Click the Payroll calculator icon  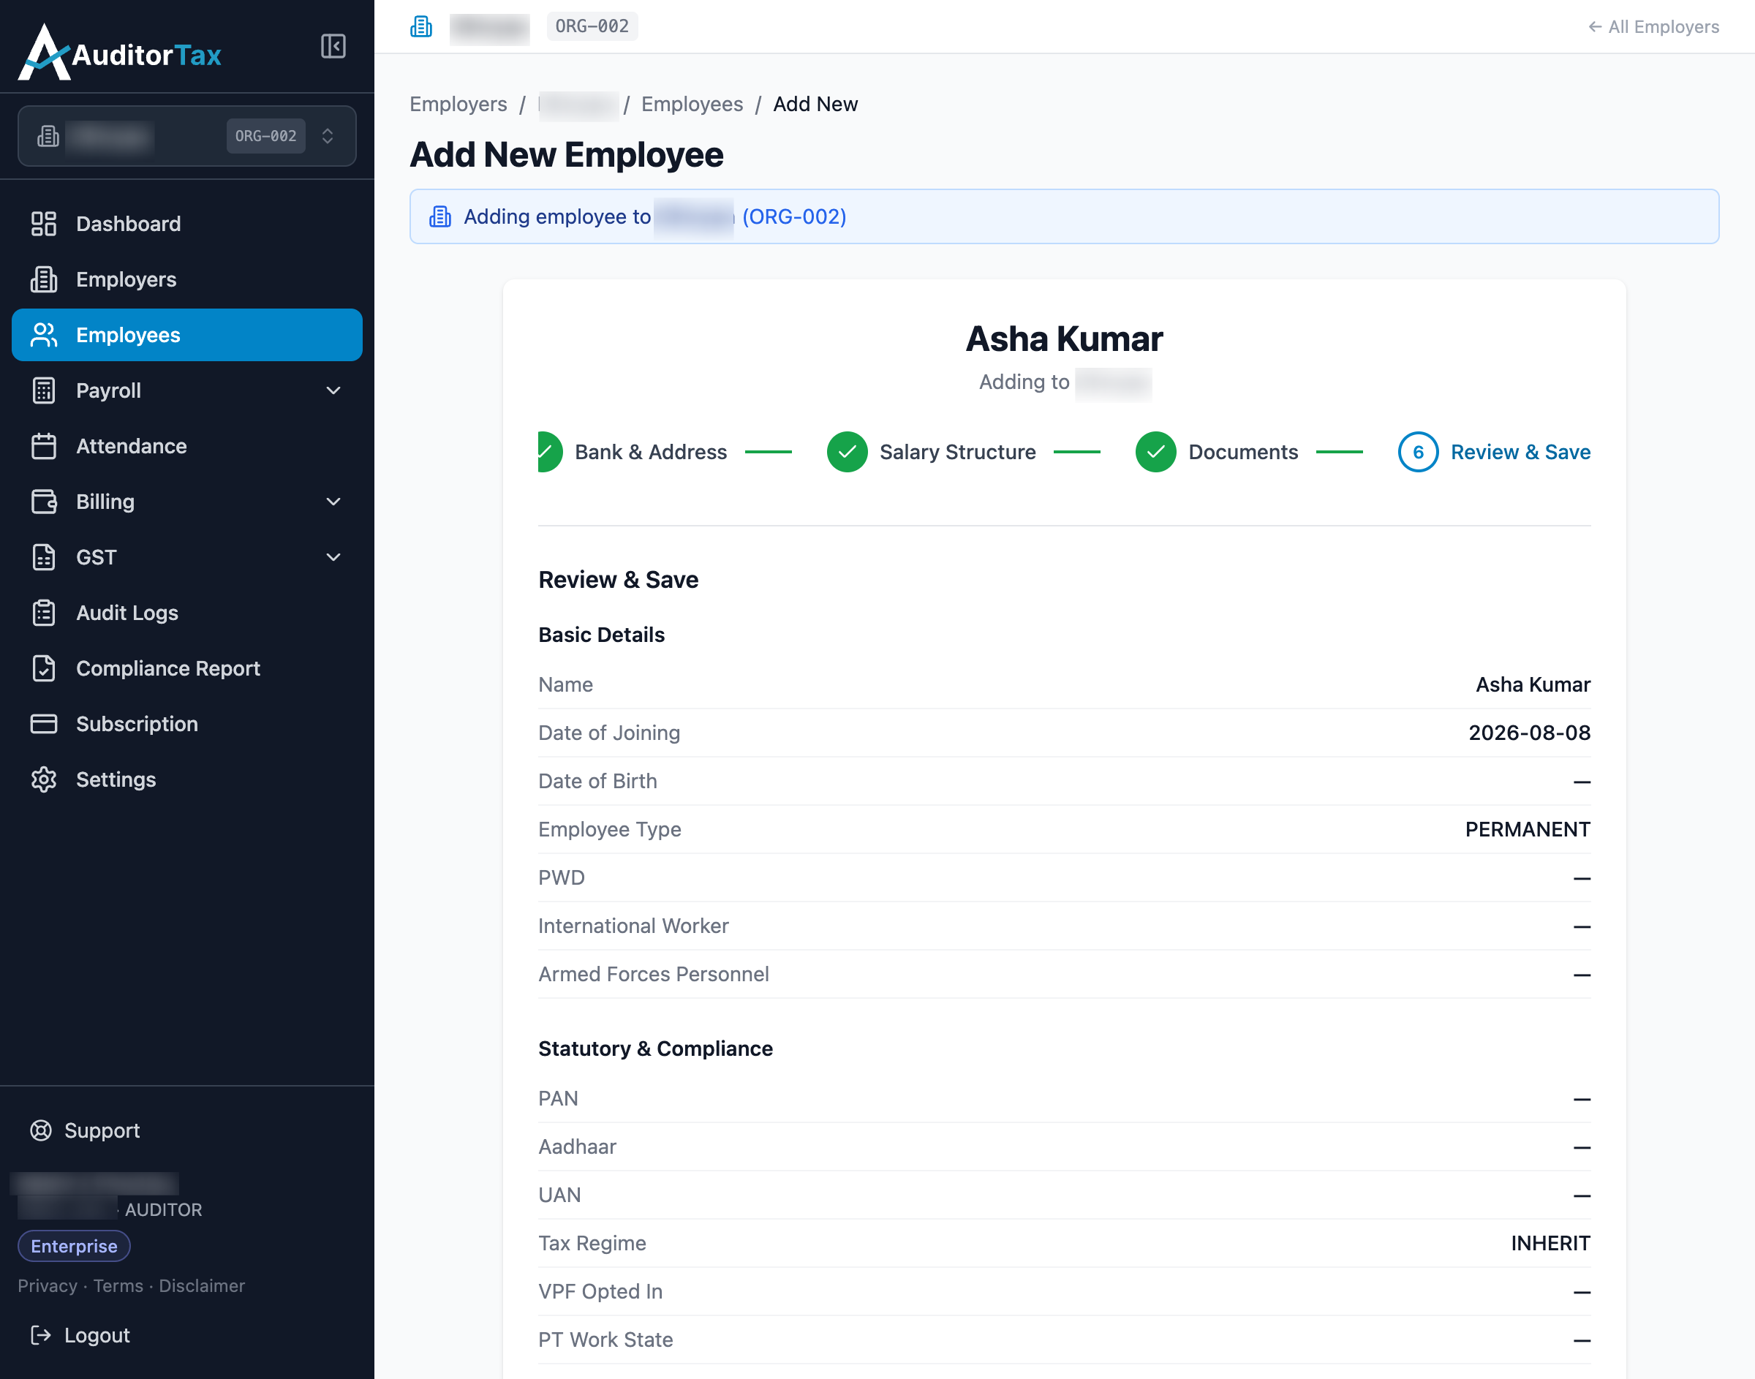point(44,390)
